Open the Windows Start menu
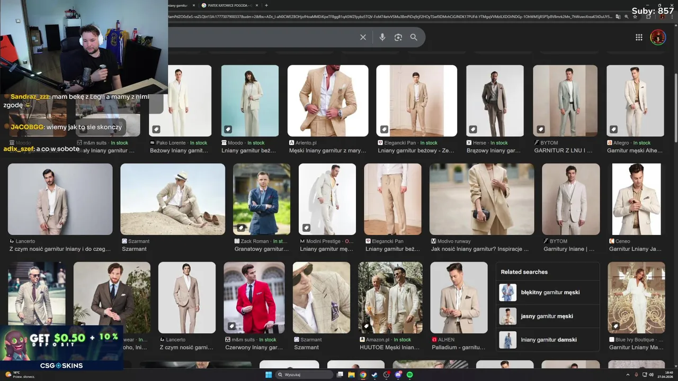Image resolution: width=678 pixels, height=381 pixels. 269,375
